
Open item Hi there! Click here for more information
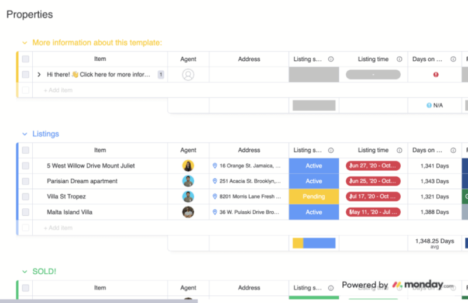point(98,75)
